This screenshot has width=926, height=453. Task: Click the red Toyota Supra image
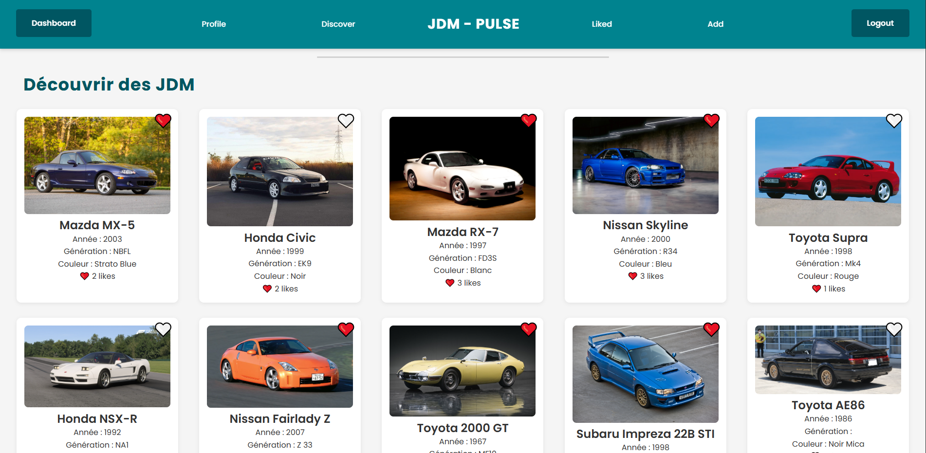(828, 171)
